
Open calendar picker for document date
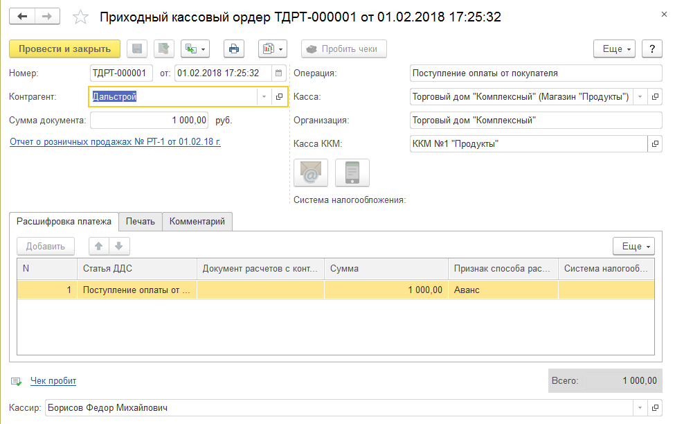click(x=278, y=73)
